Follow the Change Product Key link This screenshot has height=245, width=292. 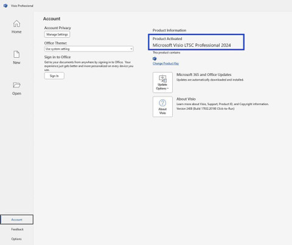[x=165, y=63]
